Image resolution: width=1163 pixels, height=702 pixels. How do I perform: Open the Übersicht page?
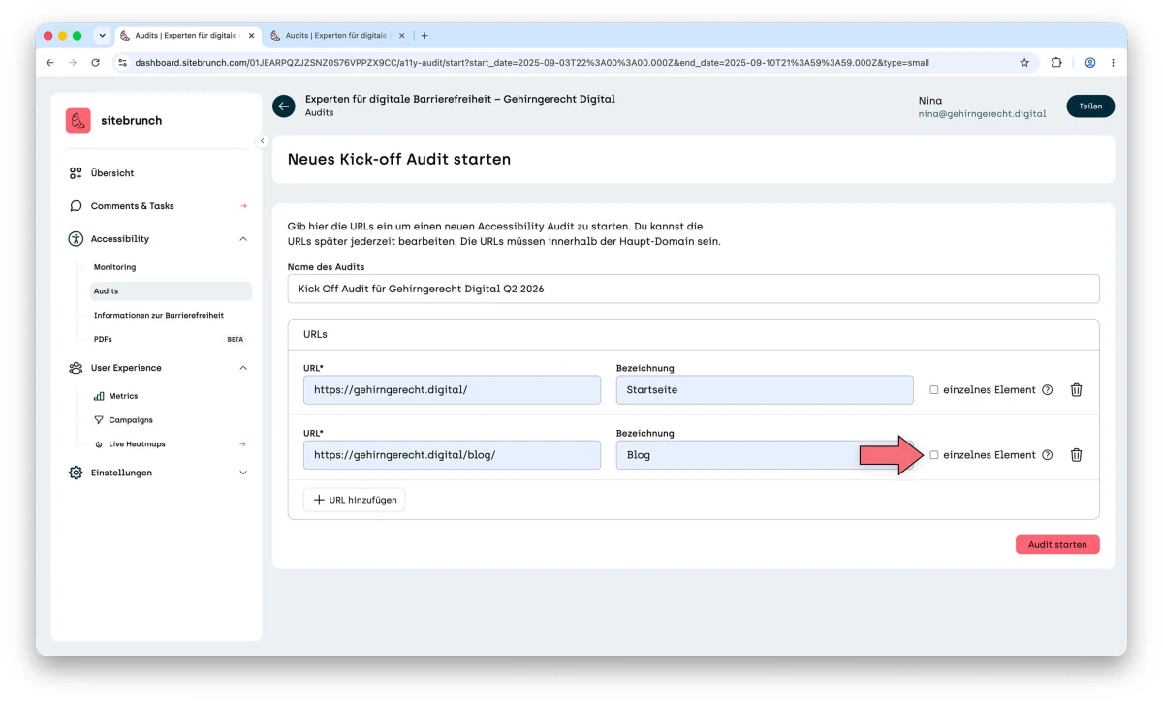coord(112,173)
